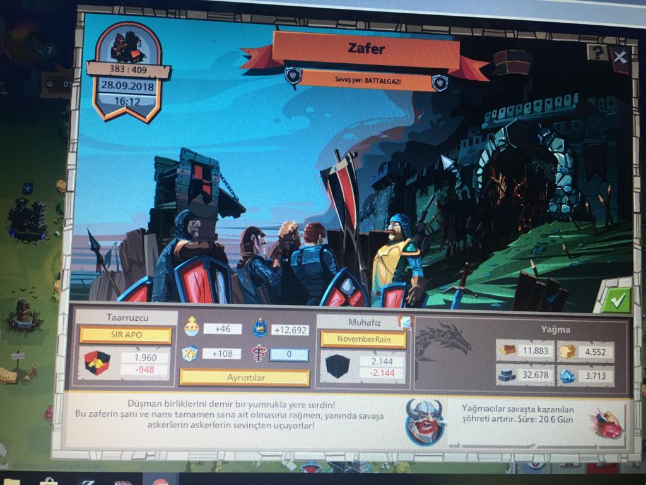Image resolution: width=646 pixels, height=485 pixels.
Task: Click the stone loot amount 32.678
Action: (x=535, y=375)
